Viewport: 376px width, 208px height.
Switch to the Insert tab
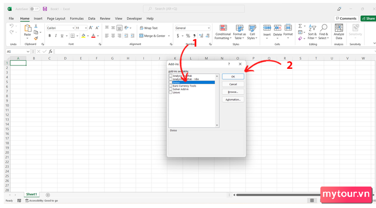[38, 18]
